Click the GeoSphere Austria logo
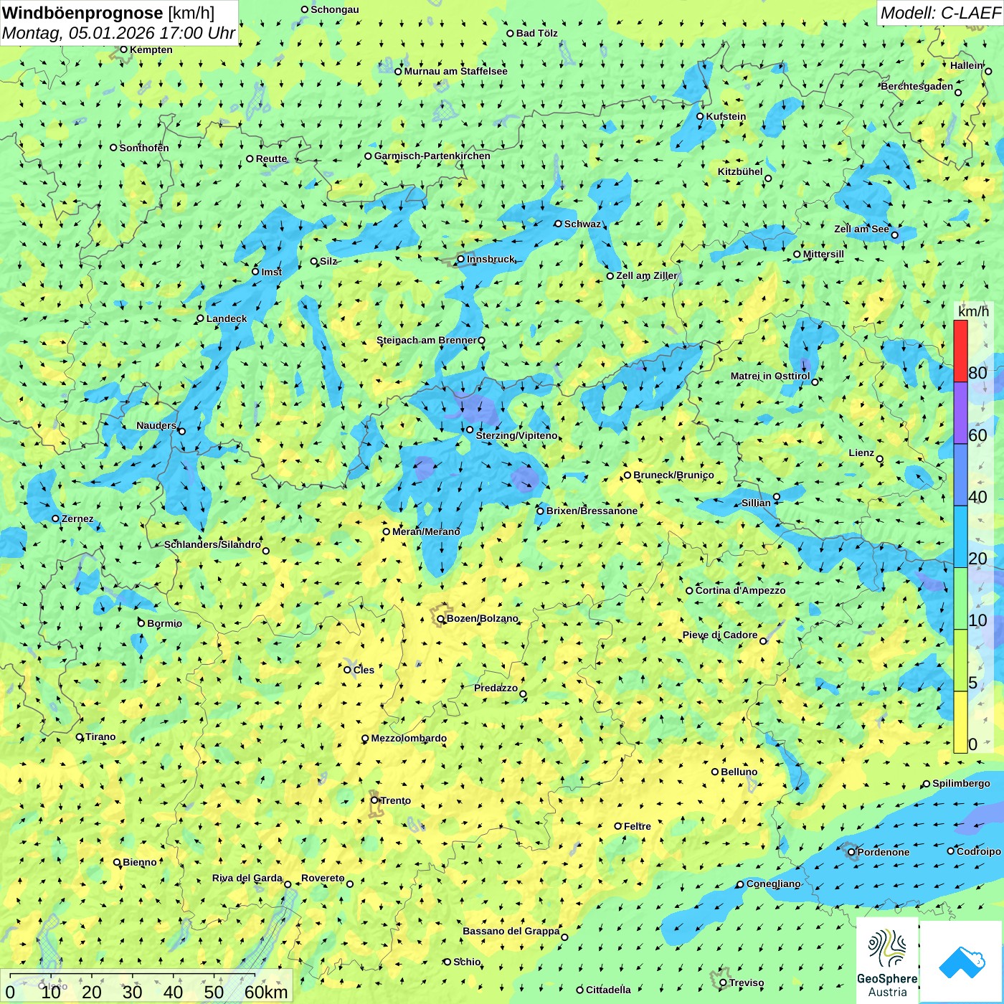1004x1004 pixels. click(887, 960)
